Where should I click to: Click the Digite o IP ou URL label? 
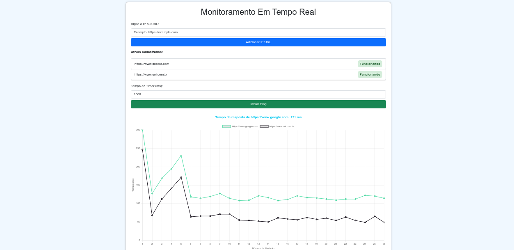coord(145,24)
